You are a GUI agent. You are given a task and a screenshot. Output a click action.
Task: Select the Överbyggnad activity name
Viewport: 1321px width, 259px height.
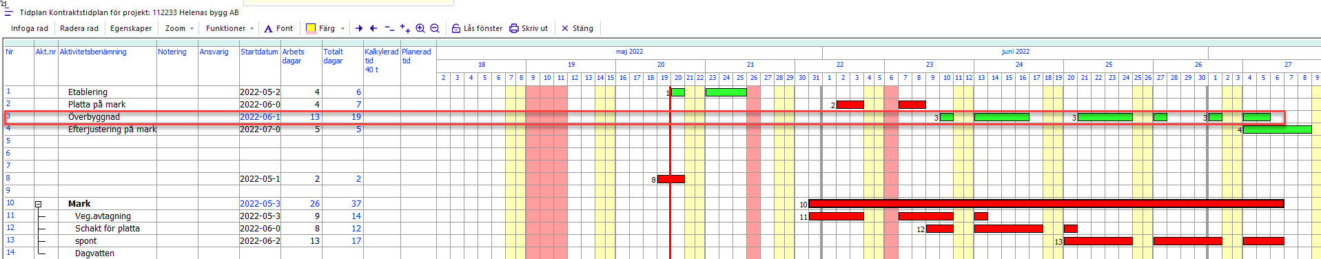click(94, 117)
